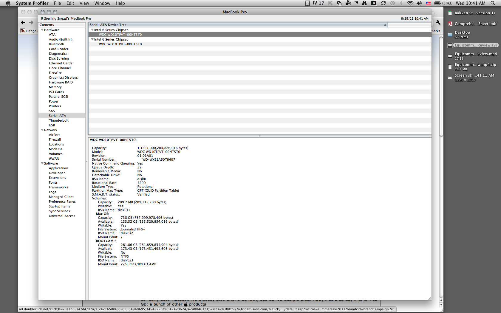Select Universal Access under Software
The width and height of the screenshot is (501, 313).
coord(62,216)
